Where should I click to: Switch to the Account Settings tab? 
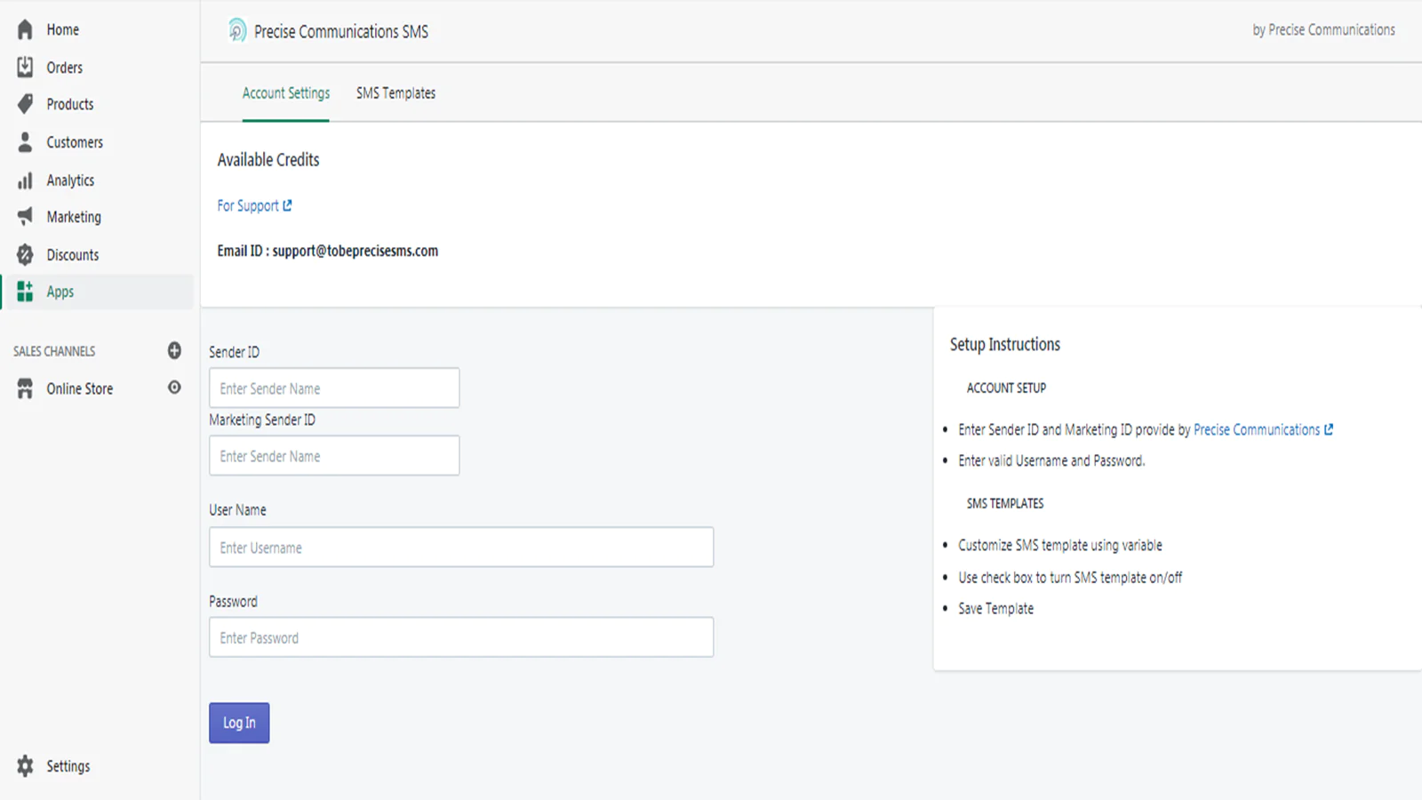(x=286, y=92)
